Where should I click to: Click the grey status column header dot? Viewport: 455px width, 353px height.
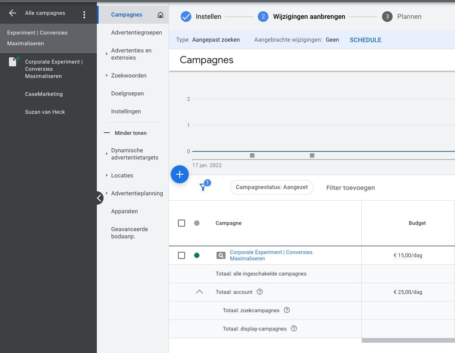197,223
